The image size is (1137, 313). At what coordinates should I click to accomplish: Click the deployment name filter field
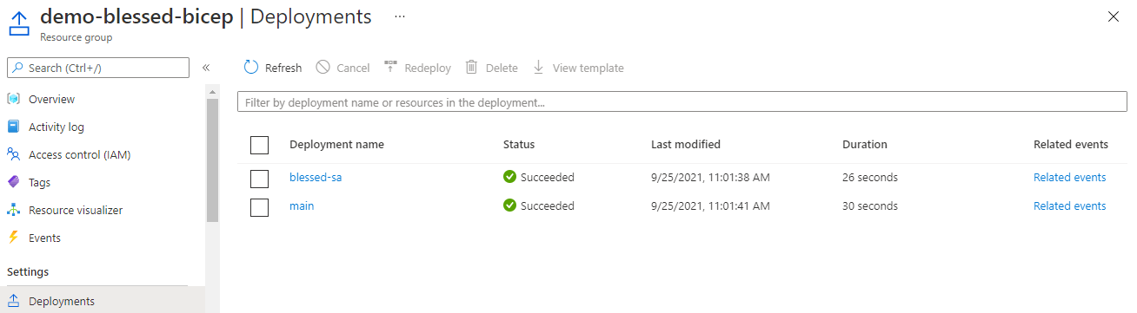682,102
